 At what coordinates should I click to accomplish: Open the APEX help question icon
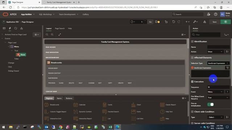pos(216,14)
